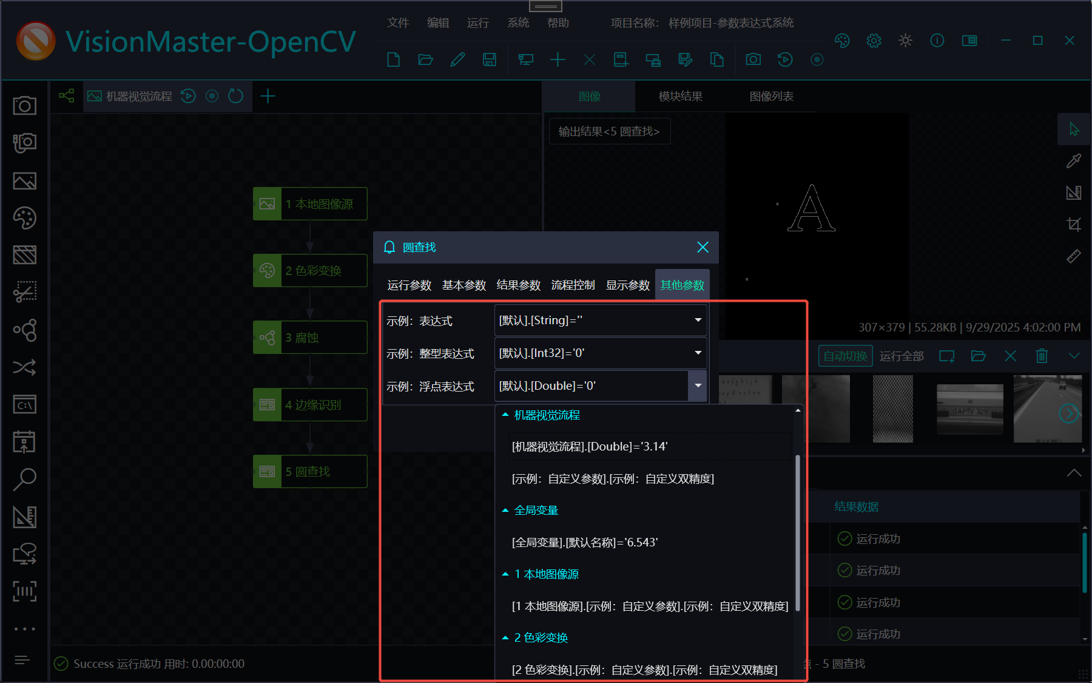Collapse the 机器视觉流程 group in dropdown list

[x=505, y=415]
